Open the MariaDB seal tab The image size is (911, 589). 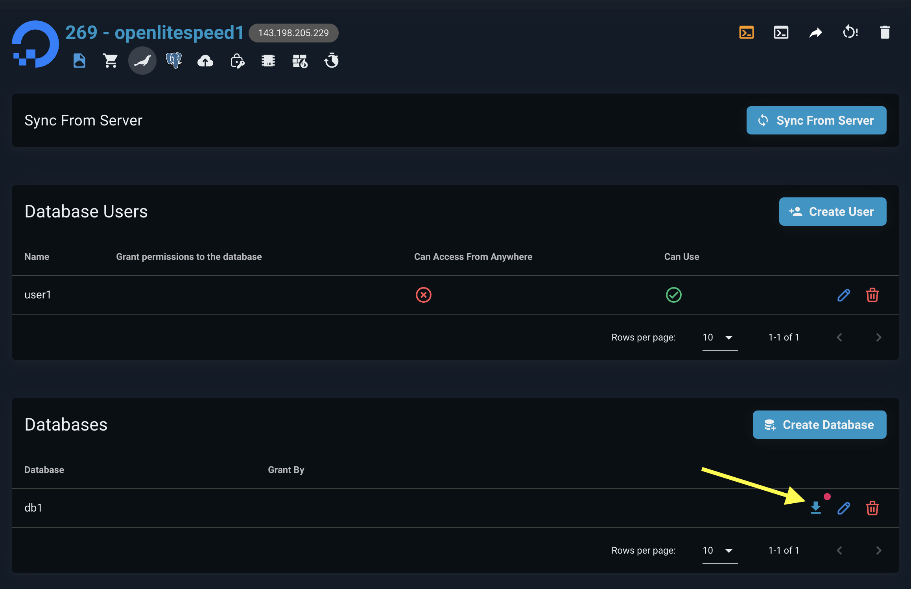pos(142,61)
